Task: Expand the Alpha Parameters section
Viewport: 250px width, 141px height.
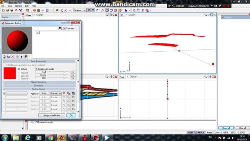Action: click(x=39, y=82)
